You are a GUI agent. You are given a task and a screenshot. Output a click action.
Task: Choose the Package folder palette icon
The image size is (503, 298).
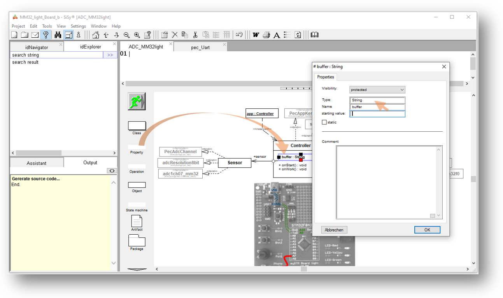[x=137, y=241]
